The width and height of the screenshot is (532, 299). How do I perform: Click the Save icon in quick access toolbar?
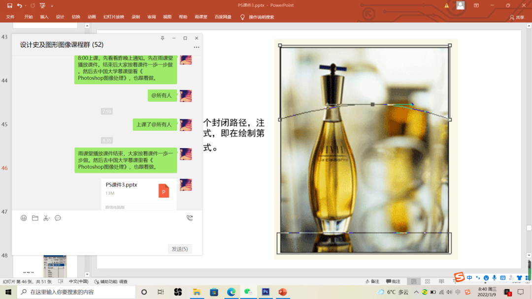[x=9, y=5]
